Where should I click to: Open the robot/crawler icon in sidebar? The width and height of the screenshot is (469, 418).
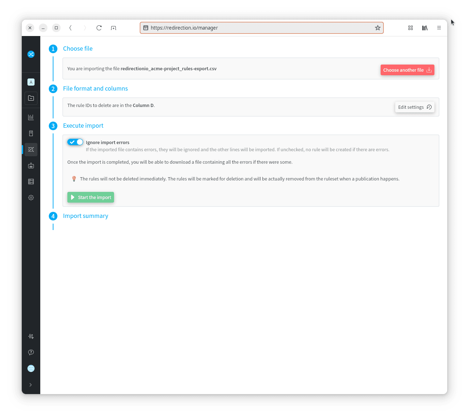(31, 165)
